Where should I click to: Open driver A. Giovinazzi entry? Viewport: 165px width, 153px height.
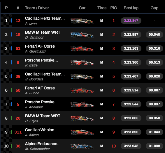coord(35,51)
